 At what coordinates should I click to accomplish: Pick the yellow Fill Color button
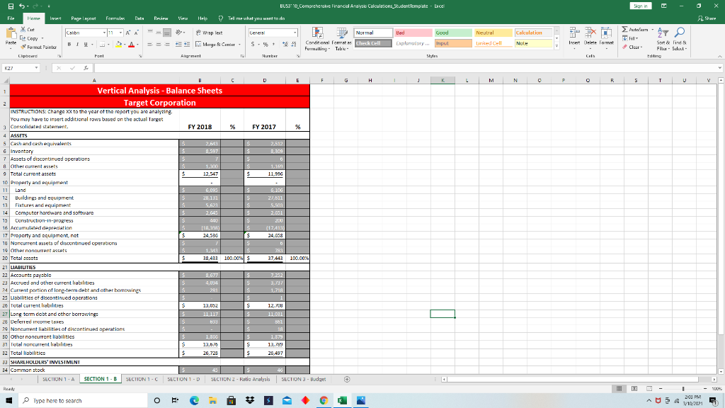(118, 45)
